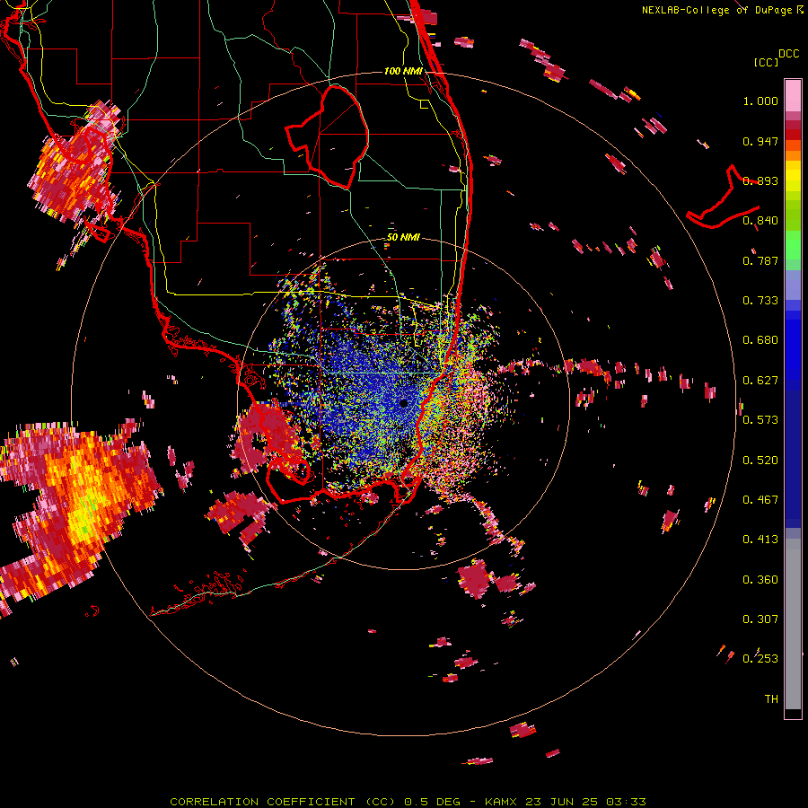Click the 0.360 scale value
The image size is (808, 808).
[760, 580]
